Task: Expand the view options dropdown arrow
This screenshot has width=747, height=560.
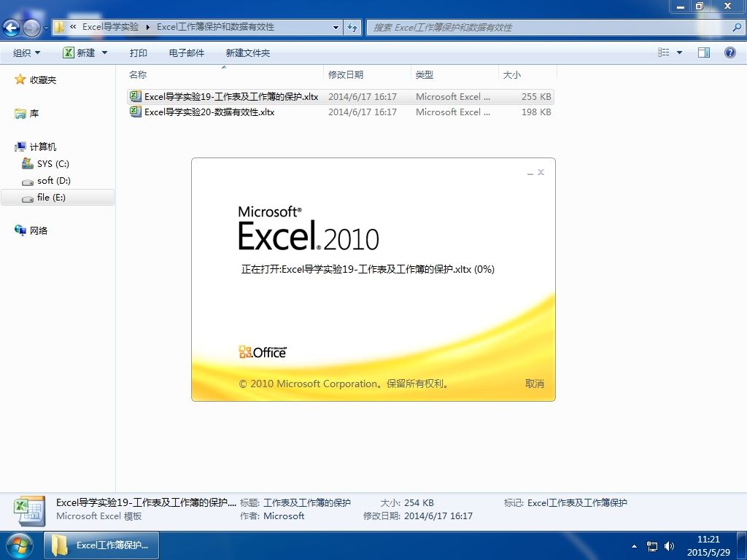Action: [679, 52]
